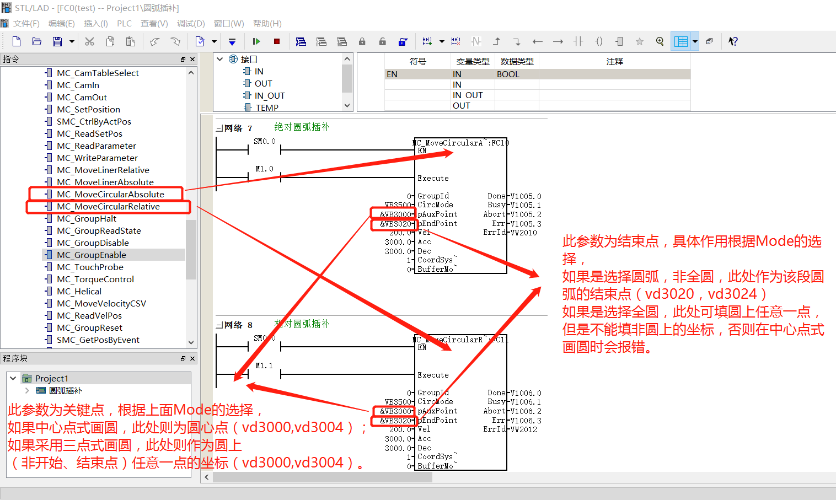Click the right arrow line icon

coord(558,41)
